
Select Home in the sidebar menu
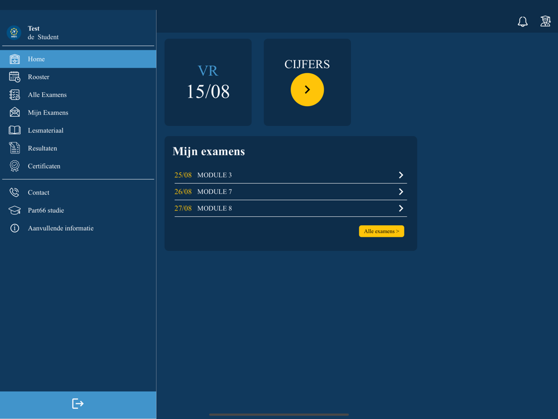(x=78, y=59)
